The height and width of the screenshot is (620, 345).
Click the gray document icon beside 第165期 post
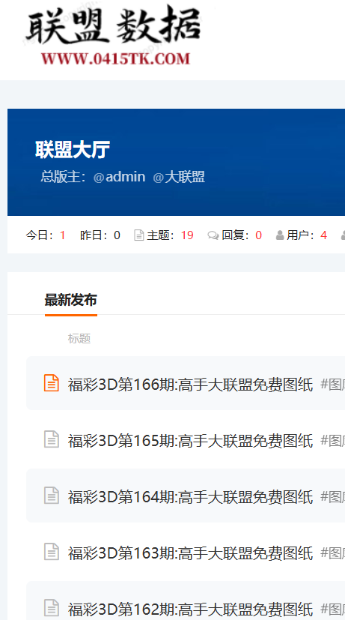[x=52, y=439]
